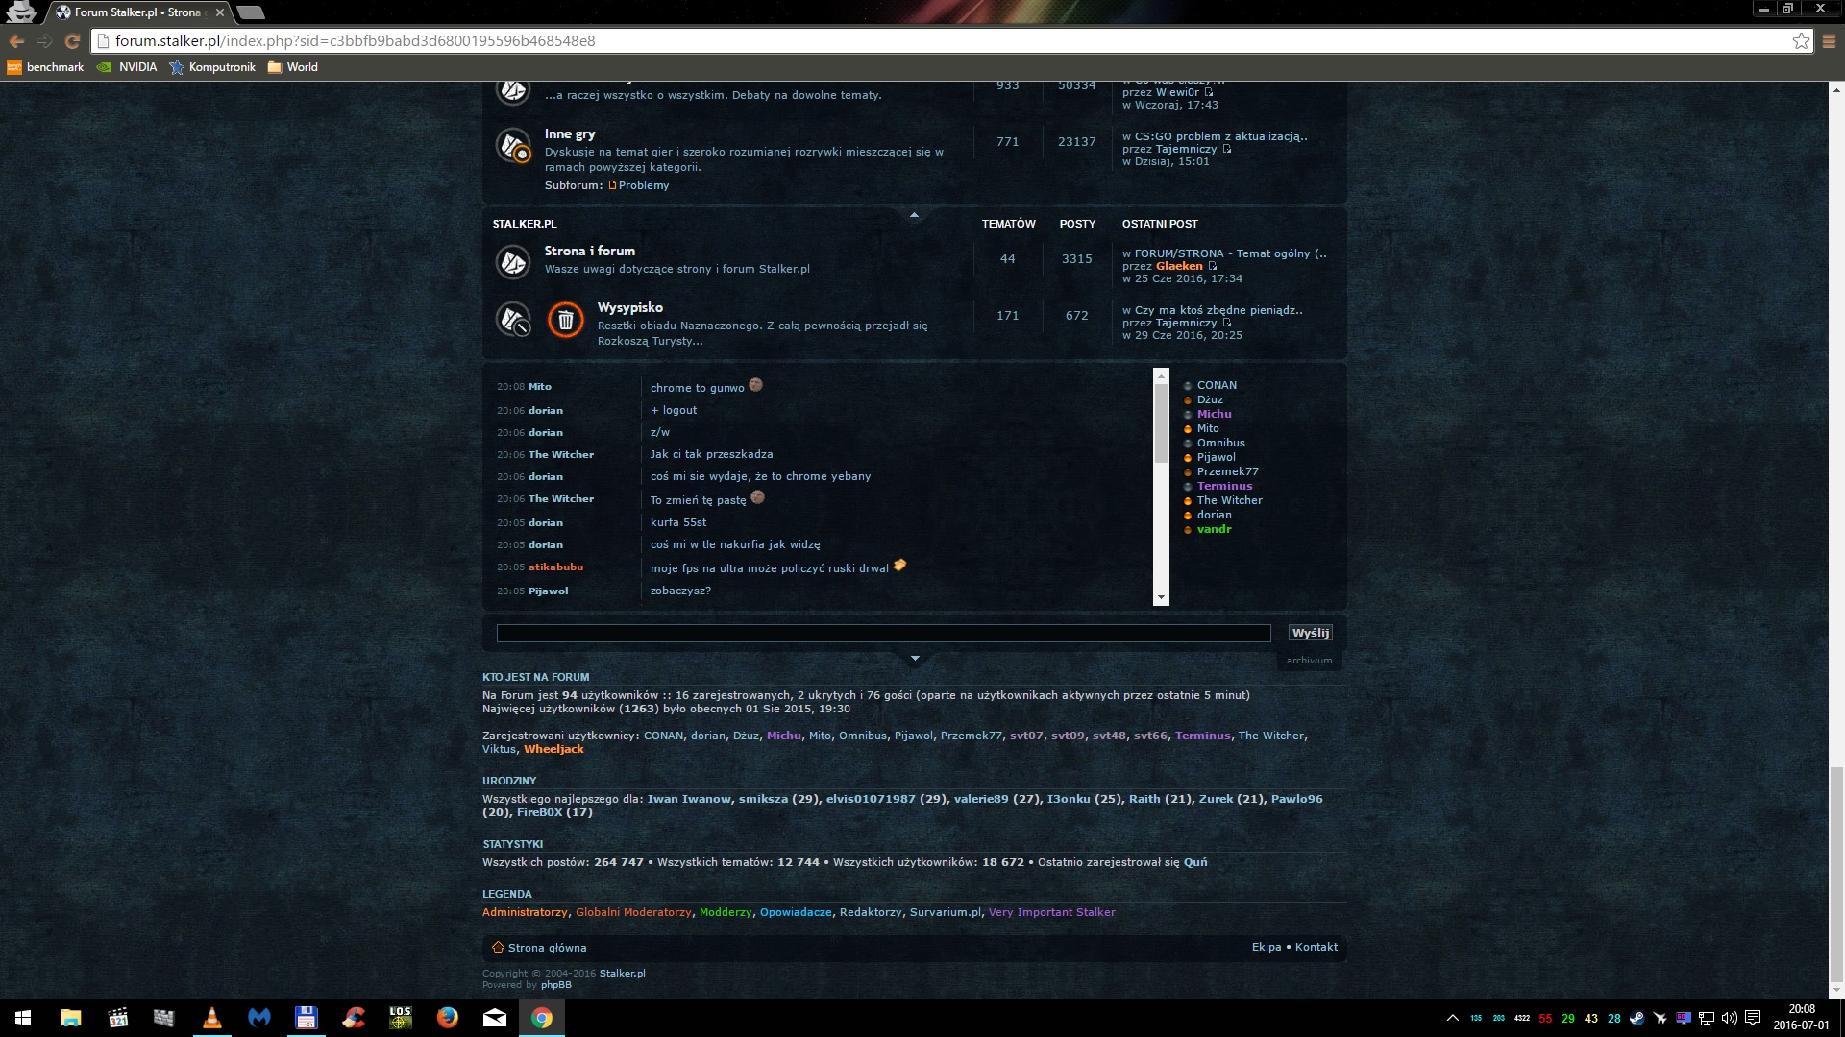Show hidden tray icons chevron
This screenshot has width=1845, height=1037.
coord(1452,1018)
